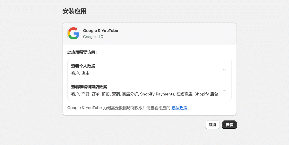The image size is (289, 145).
Task: Click the Google LLC developer name
Action: click(93, 37)
